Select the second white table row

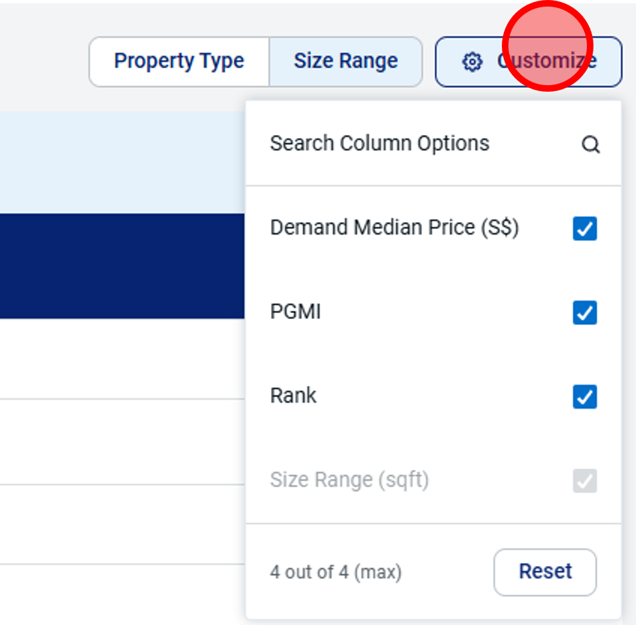(122, 442)
